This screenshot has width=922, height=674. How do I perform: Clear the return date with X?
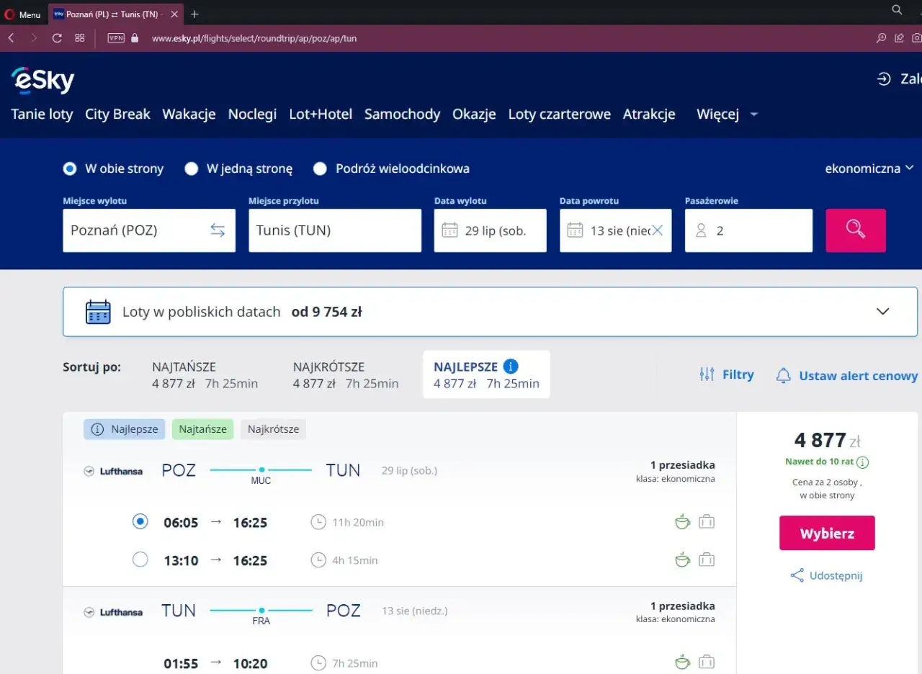(x=657, y=230)
